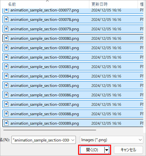Click icon next to animation_sample_section-030087.png
Image resolution: width=146 pixels, height=156 pixels.
tap(6, 104)
